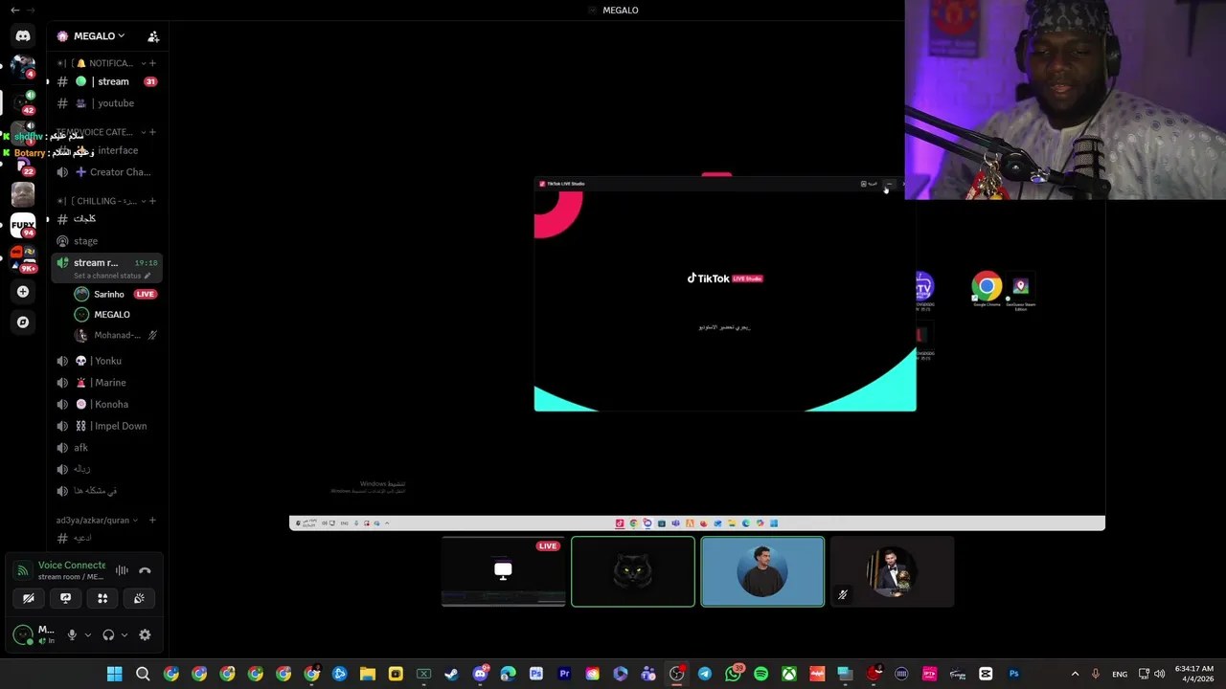Open the youtube text channel

(106, 103)
